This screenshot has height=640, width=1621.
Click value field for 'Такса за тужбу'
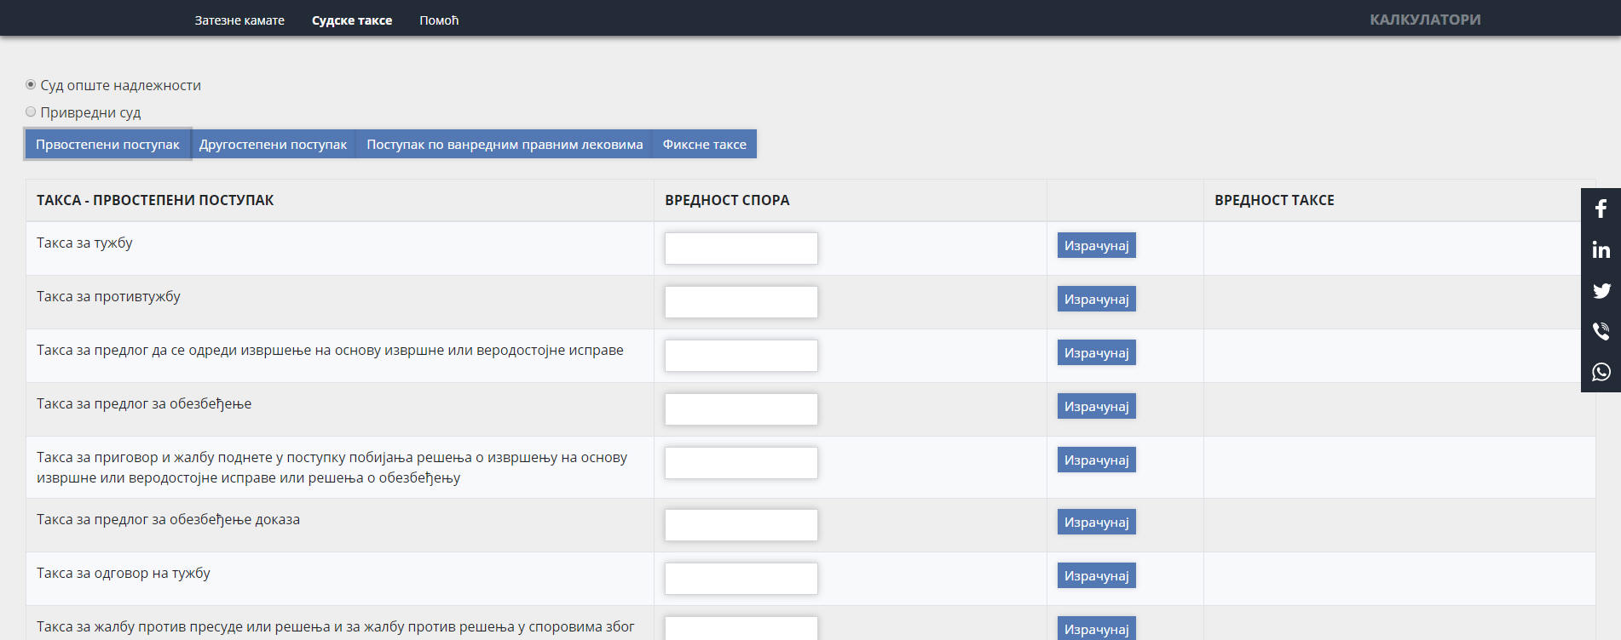(741, 249)
